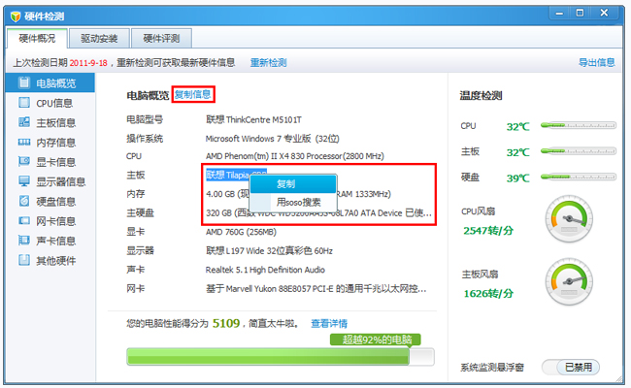Maximize the 硬件检测 window
The image size is (631, 388).
coord(580,14)
